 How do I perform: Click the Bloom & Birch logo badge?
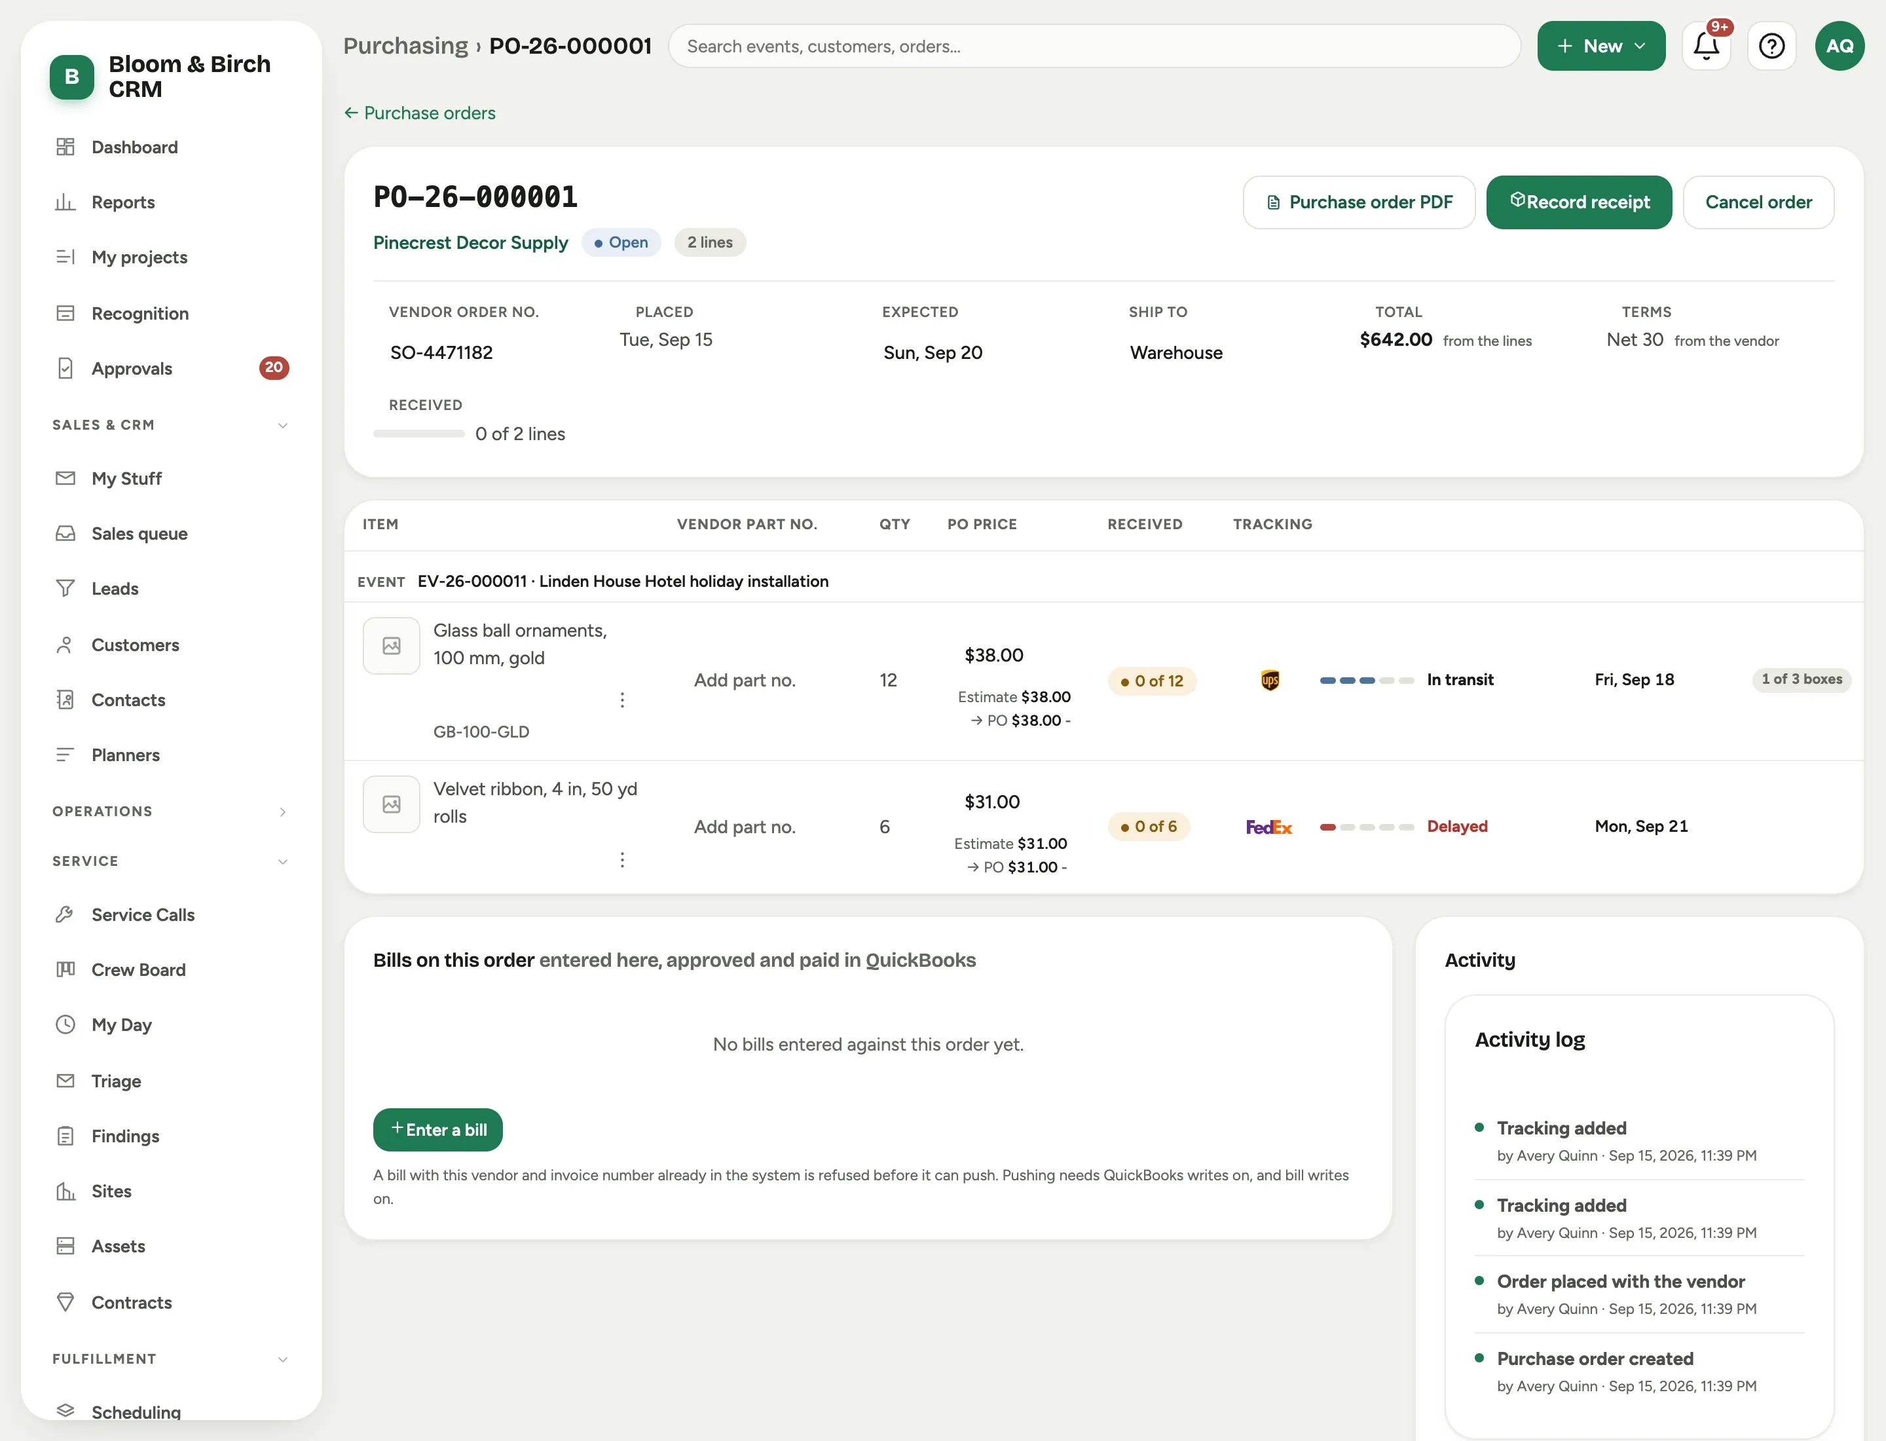(72, 77)
